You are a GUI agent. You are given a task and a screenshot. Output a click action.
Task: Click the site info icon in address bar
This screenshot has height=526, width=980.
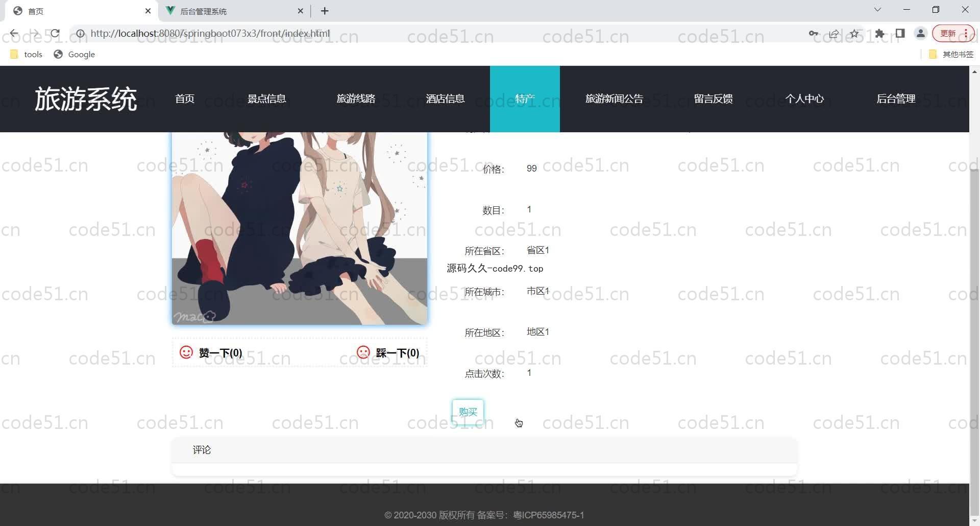click(80, 34)
